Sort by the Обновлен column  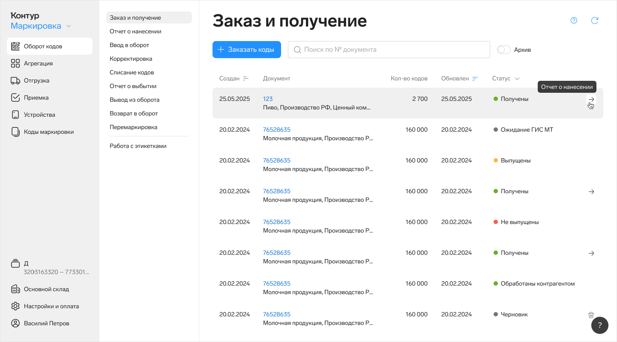pos(475,79)
